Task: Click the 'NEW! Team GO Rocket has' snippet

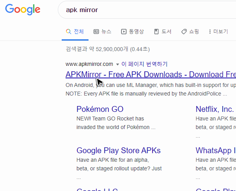Action: tap(110, 118)
